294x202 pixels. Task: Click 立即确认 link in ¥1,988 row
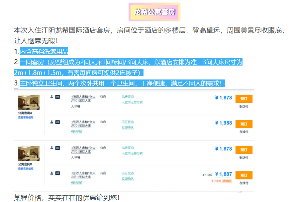click(128, 127)
